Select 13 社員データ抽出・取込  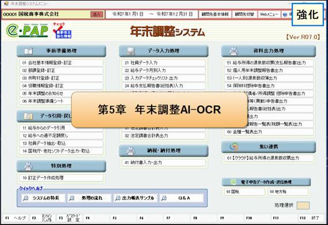coord(61,143)
